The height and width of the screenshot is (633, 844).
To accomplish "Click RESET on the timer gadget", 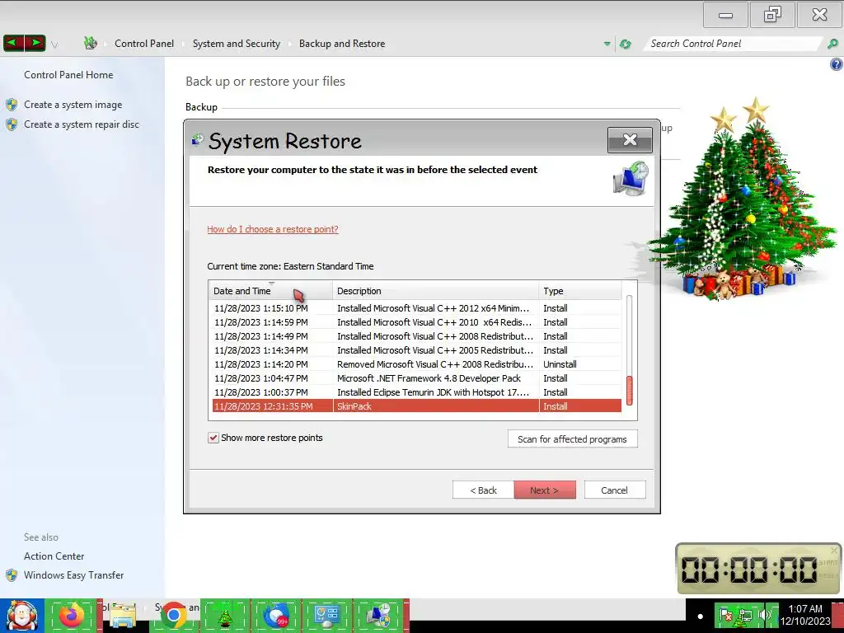I will (x=828, y=575).
